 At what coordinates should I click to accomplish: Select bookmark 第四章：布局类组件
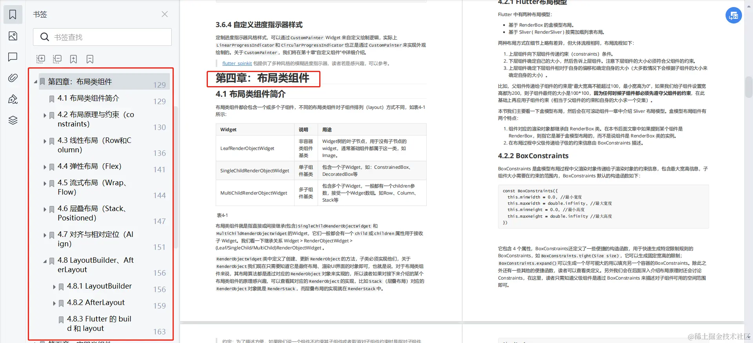click(x=80, y=81)
